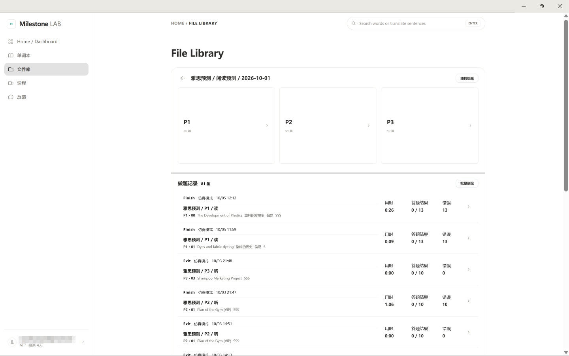Click the scrollbar up arrow
The image size is (569, 356).
(x=566, y=16)
